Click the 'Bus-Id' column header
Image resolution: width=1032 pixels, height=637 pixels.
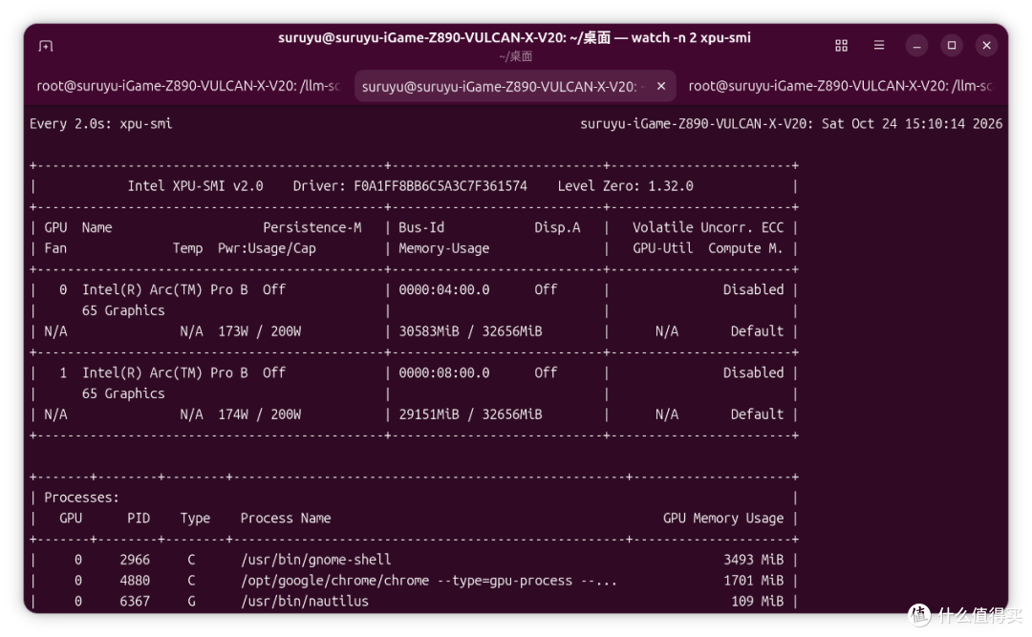point(421,227)
